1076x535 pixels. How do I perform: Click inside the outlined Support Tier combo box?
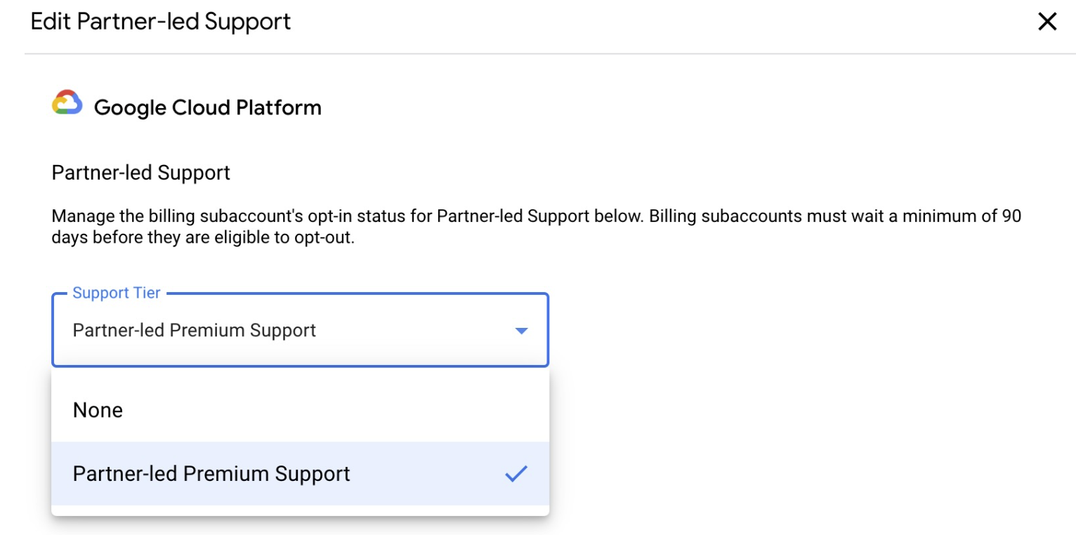pos(281,330)
